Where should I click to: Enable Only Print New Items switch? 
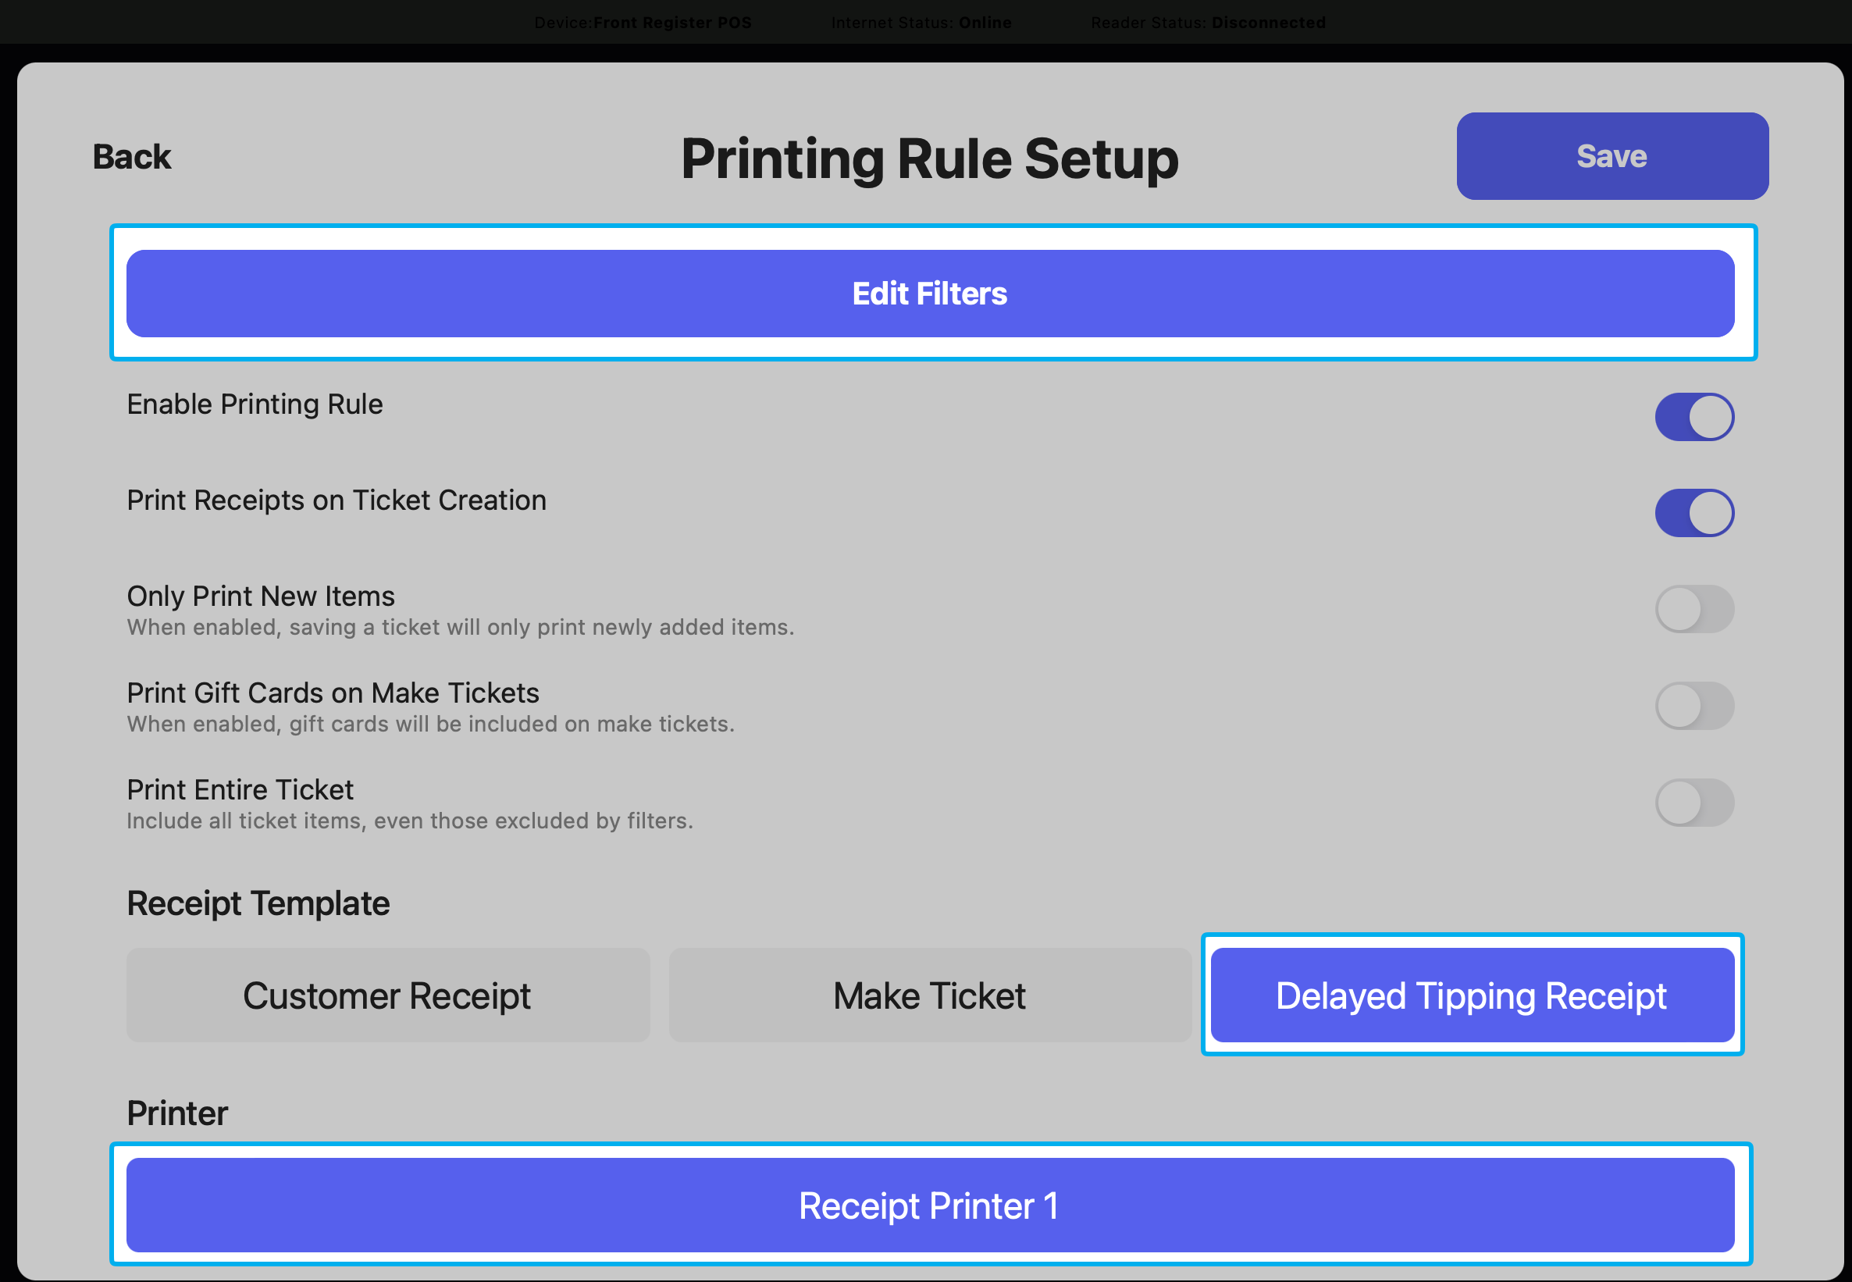coord(1694,609)
